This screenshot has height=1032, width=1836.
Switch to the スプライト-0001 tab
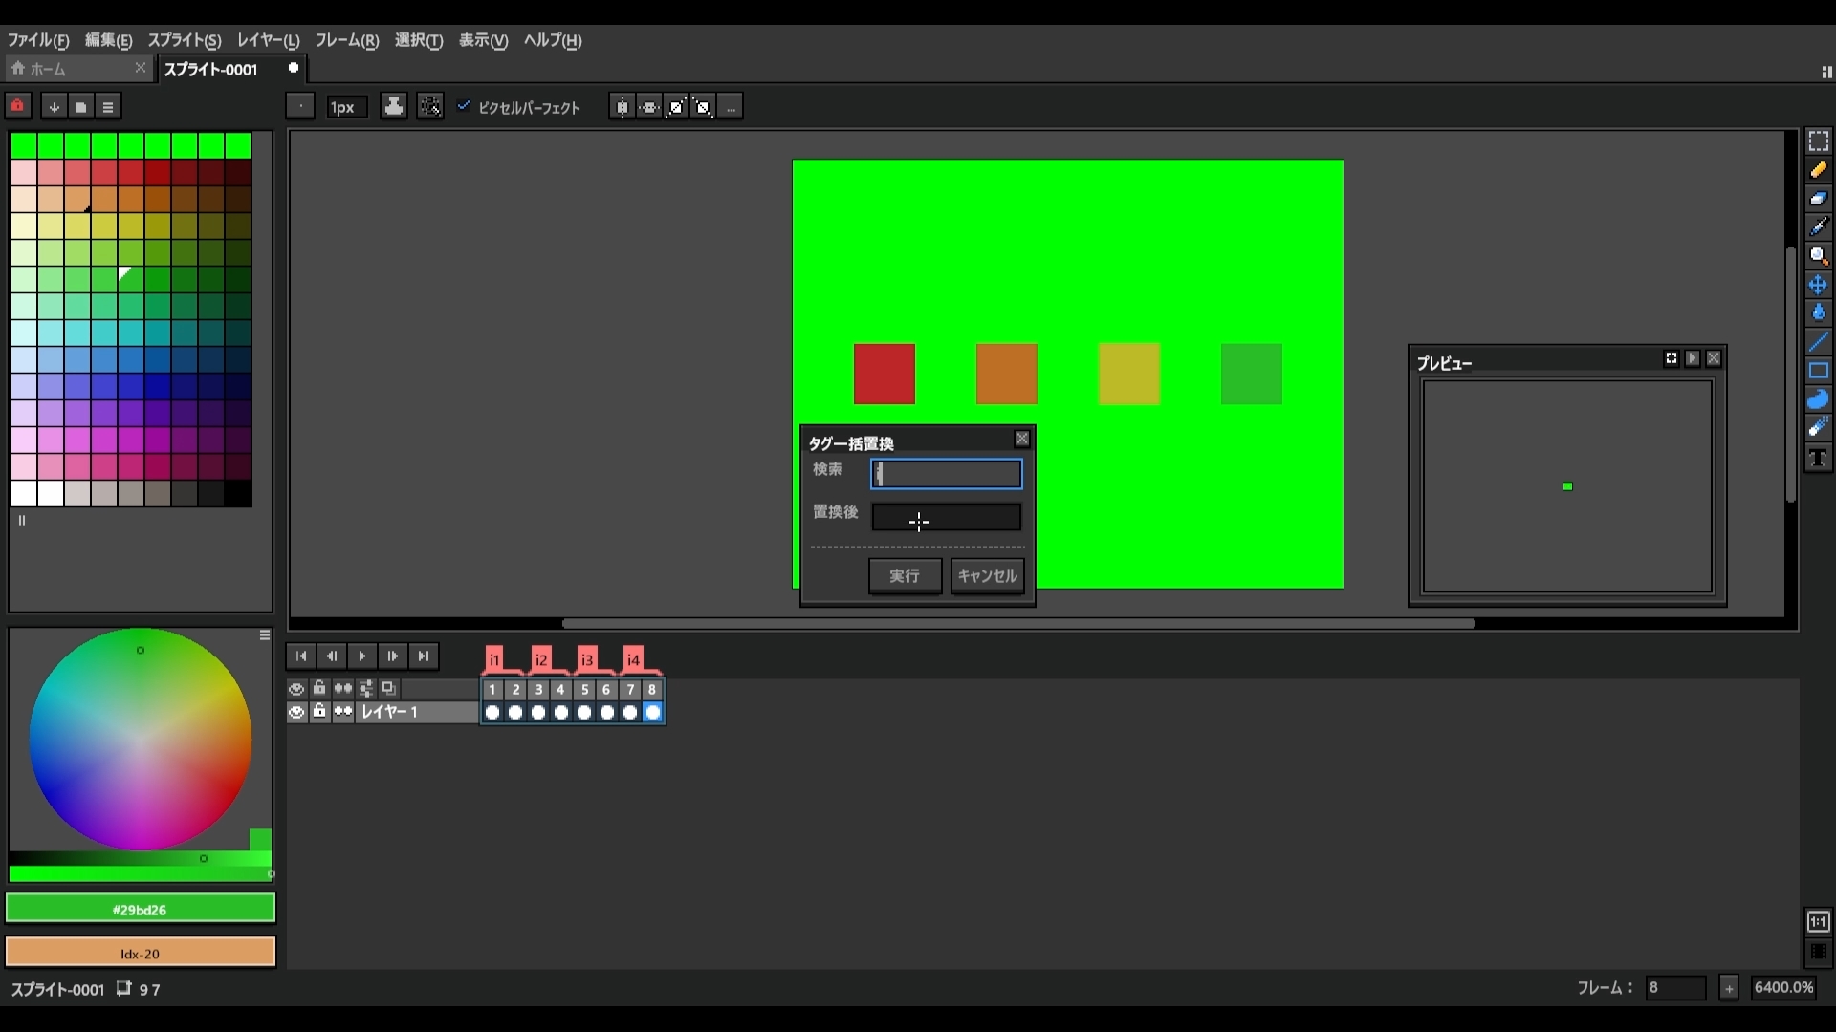[x=210, y=69]
